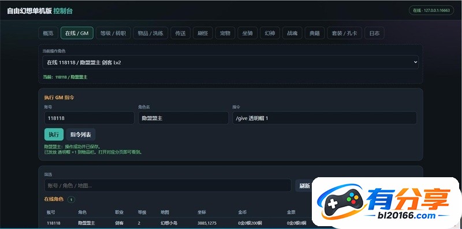462x229 pixels.
Task: Click the 筛选 search field
Action: [x=167, y=185]
